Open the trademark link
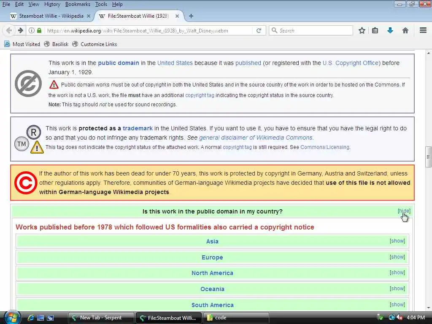The image size is (432, 324). click(138, 128)
